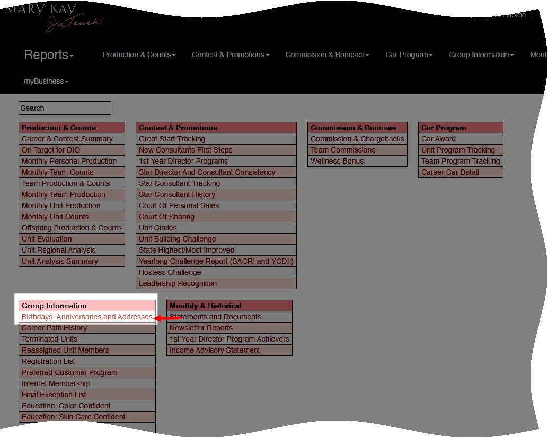
Task: Select Unit Regional Analysis report
Action: click(72, 251)
